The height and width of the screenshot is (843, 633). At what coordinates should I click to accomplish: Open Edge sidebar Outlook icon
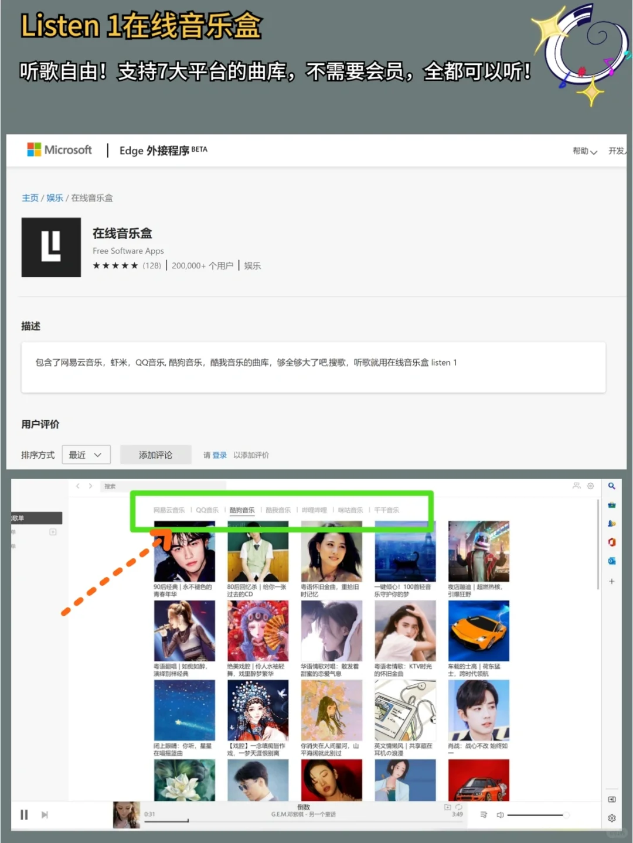pyautogui.click(x=611, y=561)
